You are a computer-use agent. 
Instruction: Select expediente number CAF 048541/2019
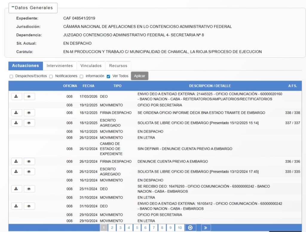pos(79,18)
